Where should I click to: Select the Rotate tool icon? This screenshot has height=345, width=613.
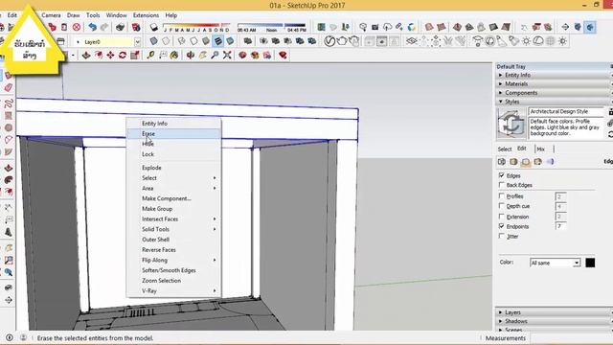123,56
